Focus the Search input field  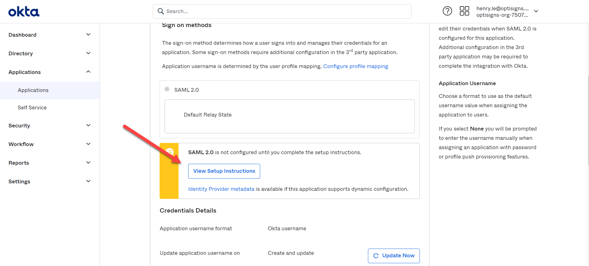point(282,11)
